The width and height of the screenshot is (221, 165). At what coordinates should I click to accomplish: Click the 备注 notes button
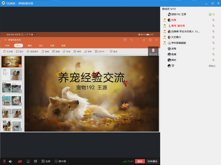(x=114, y=51)
